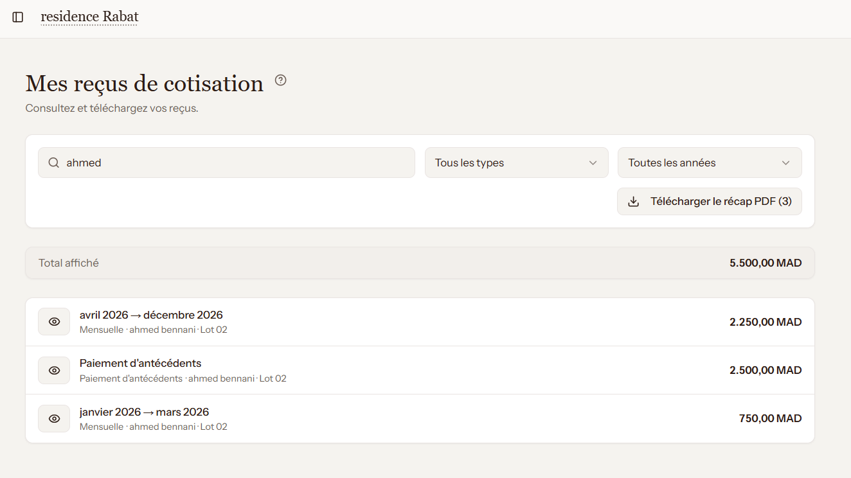Click the Mes reçus de cotisation heading
The image size is (851, 478).
point(145,84)
